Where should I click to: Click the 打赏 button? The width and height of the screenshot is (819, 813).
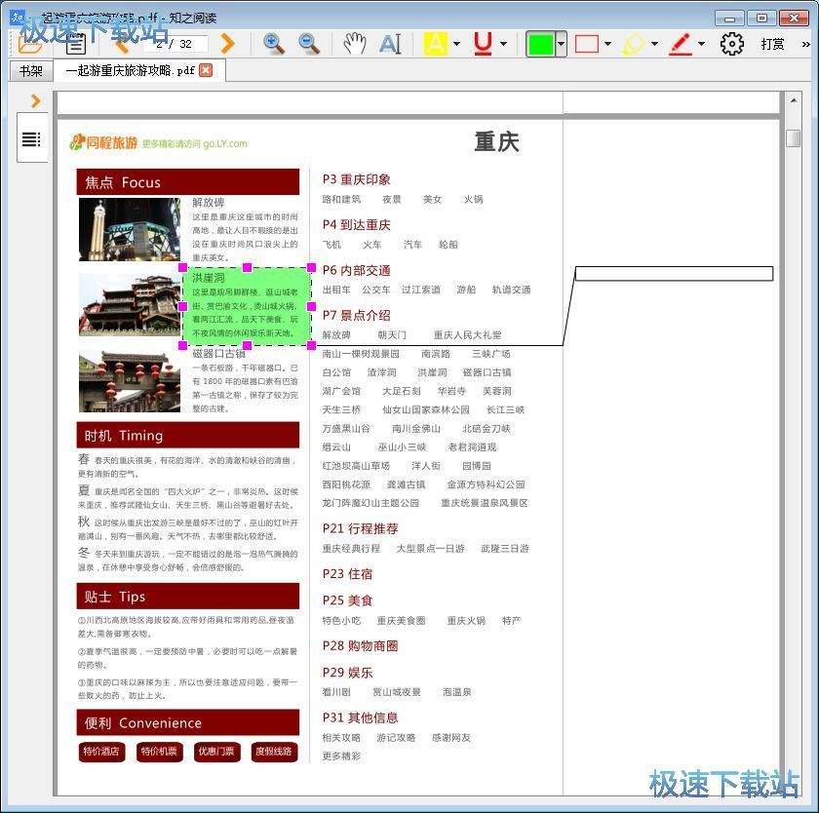[x=772, y=44]
